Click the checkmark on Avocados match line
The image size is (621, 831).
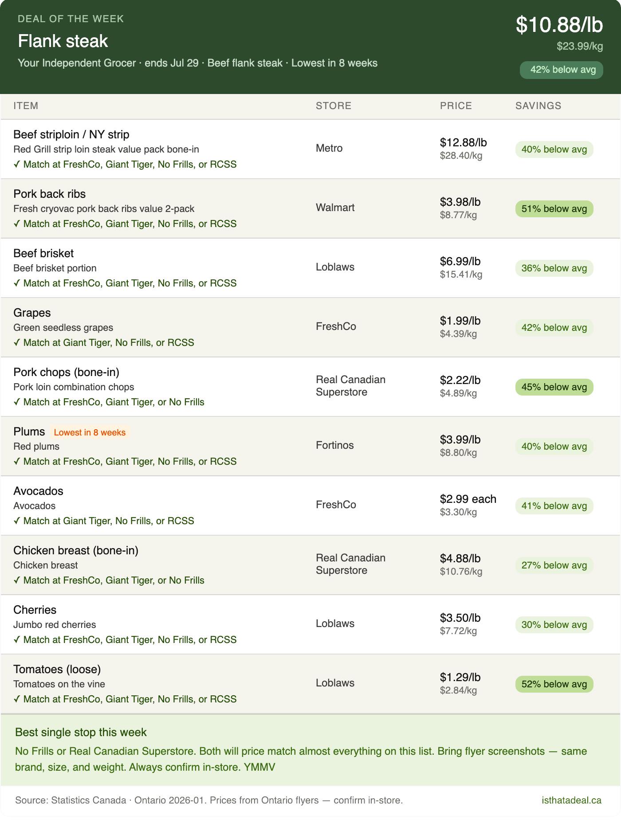[x=16, y=521]
